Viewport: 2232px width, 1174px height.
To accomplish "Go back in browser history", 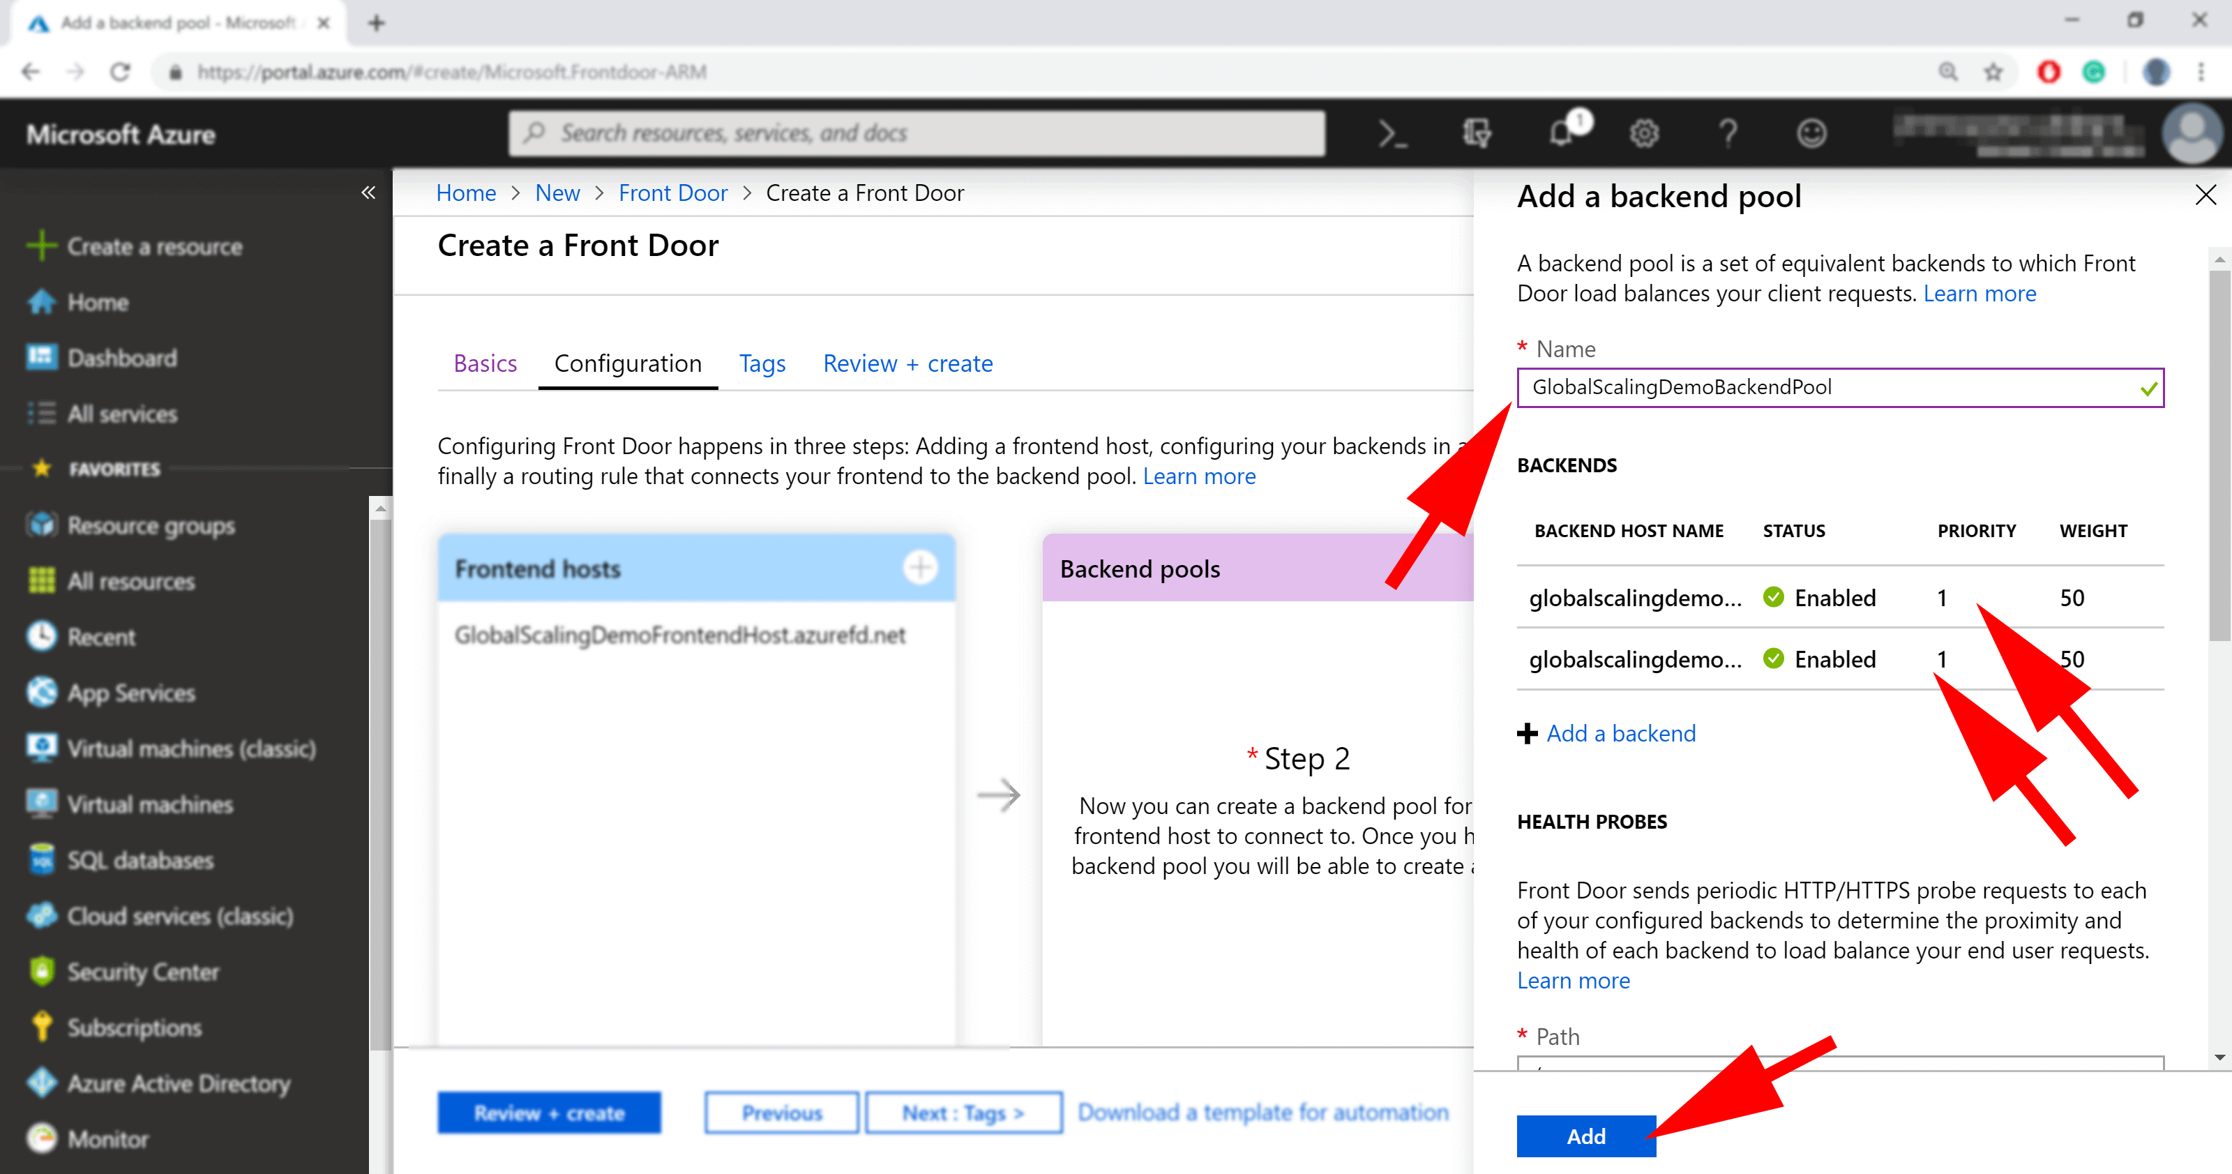I will pyautogui.click(x=30, y=72).
